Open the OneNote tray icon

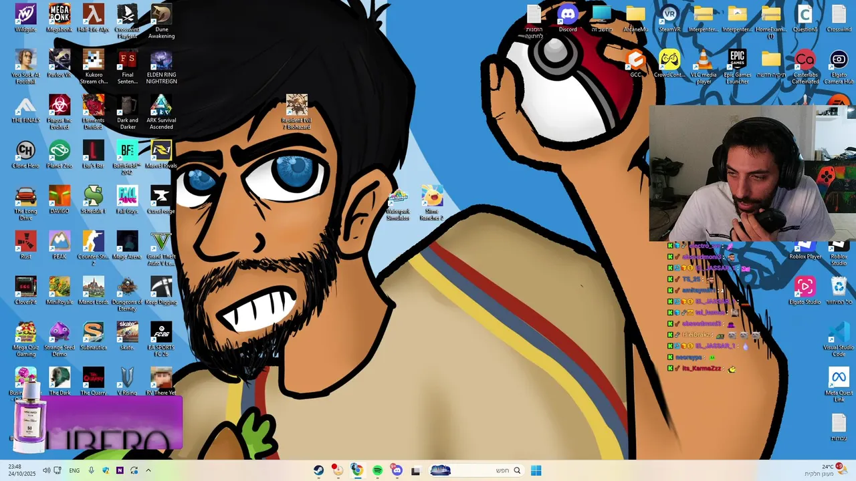coord(120,470)
